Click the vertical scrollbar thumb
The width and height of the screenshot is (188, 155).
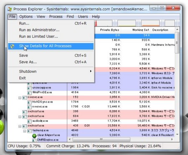[177, 43]
